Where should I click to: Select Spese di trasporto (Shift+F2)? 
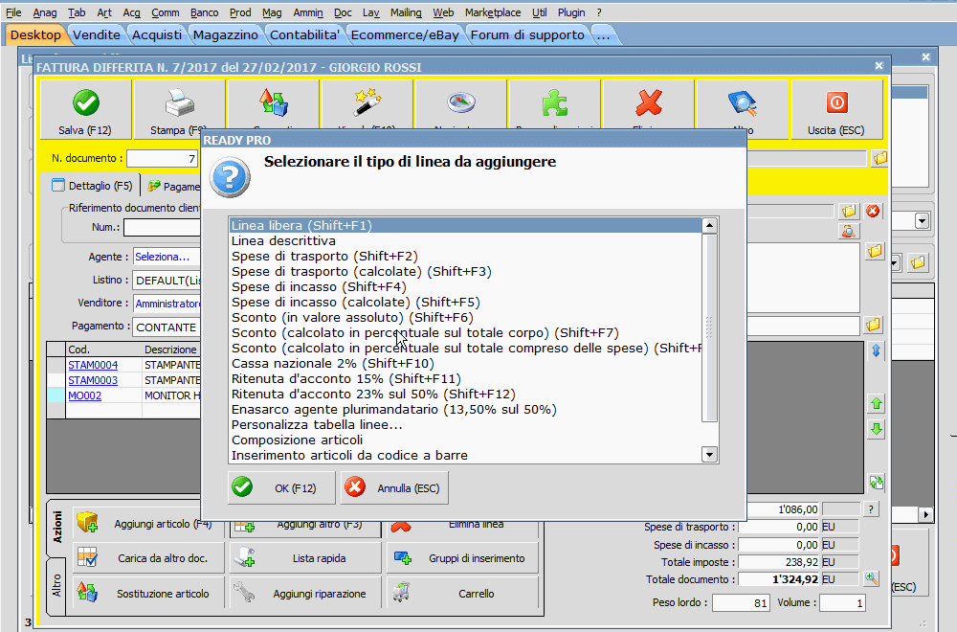tap(465, 256)
